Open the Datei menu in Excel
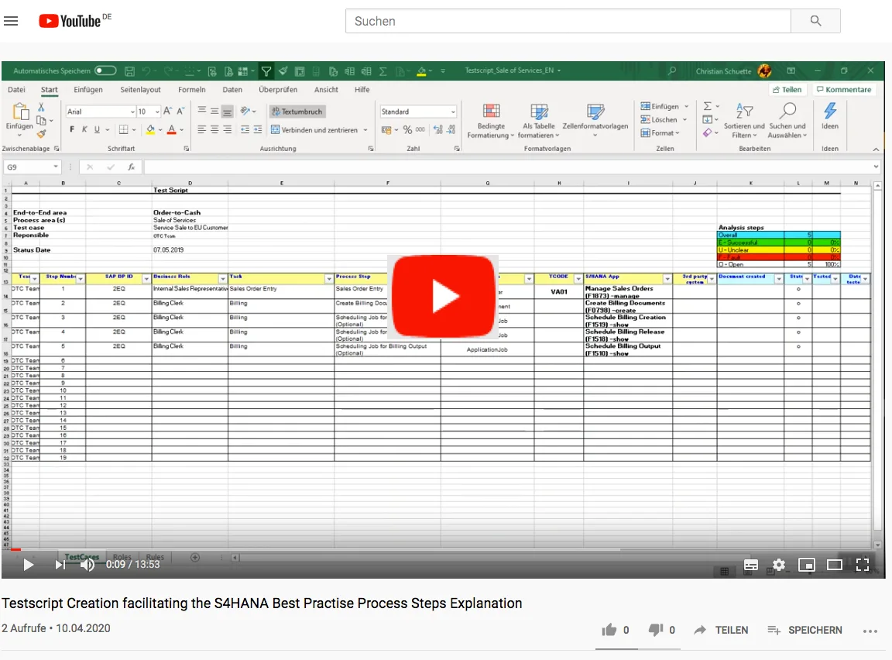 tap(16, 89)
